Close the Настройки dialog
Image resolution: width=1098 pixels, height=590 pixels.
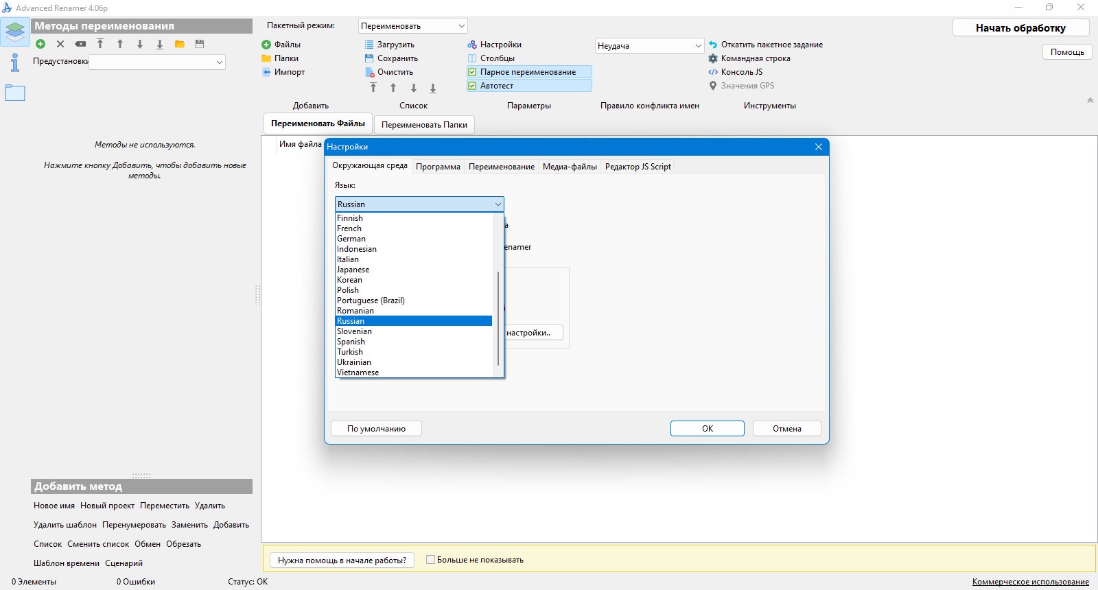click(818, 147)
